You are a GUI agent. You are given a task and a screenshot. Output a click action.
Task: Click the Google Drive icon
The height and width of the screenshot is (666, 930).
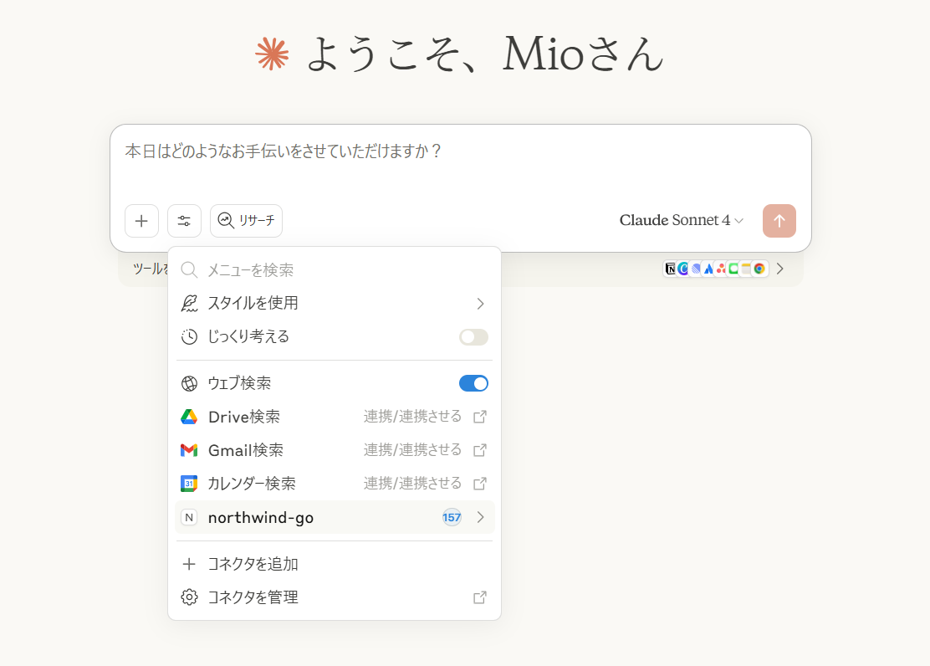coord(189,417)
